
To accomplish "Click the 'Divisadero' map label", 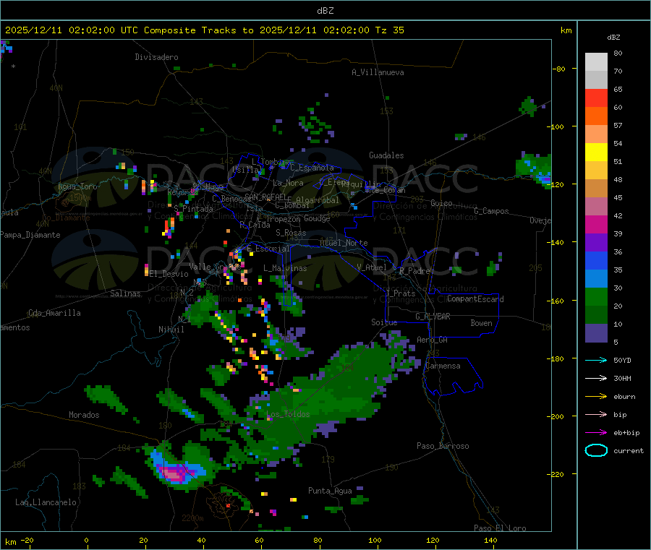I will point(156,57).
